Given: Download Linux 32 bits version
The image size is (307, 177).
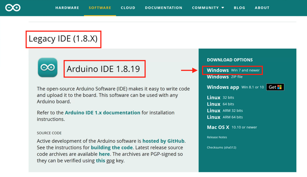Looking at the screenshot, I should pos(220,98).
